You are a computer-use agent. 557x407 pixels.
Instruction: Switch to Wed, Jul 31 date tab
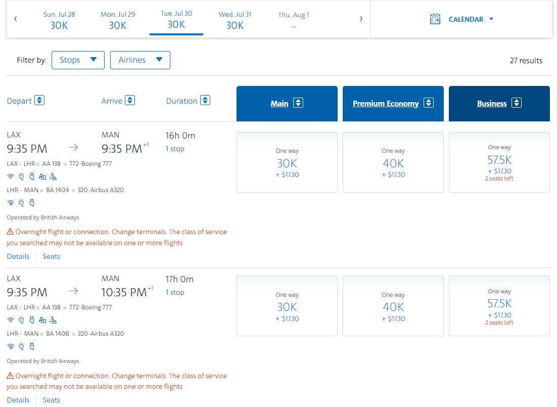coord(235,19)
